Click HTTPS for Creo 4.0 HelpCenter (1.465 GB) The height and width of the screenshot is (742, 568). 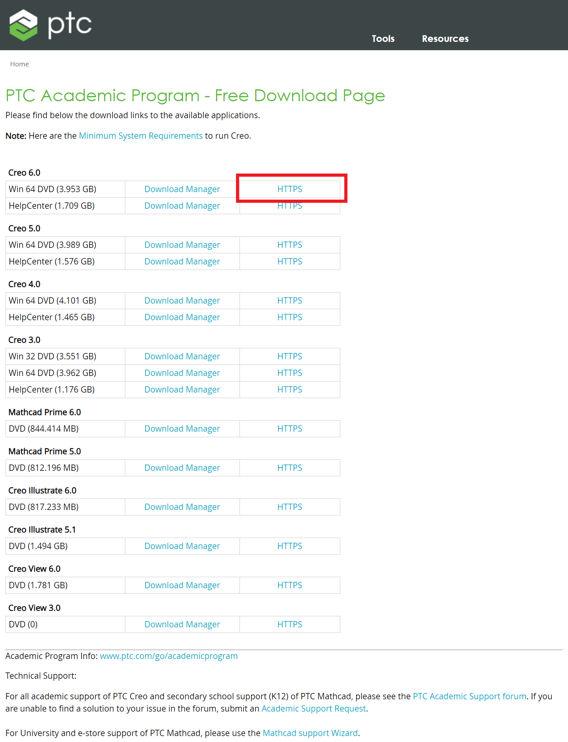(x=290, y=317)
